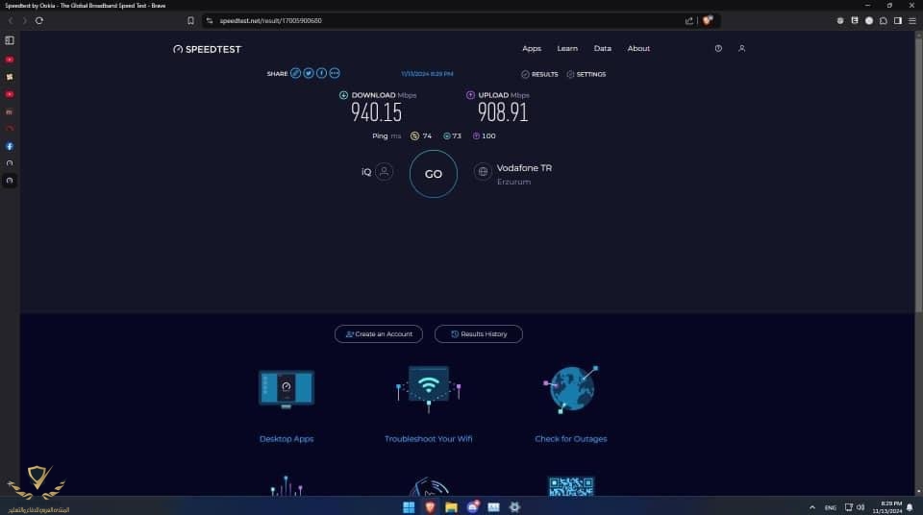Screen dimensions: 923x515
Task: Click the Results History button
Action: 479,334
